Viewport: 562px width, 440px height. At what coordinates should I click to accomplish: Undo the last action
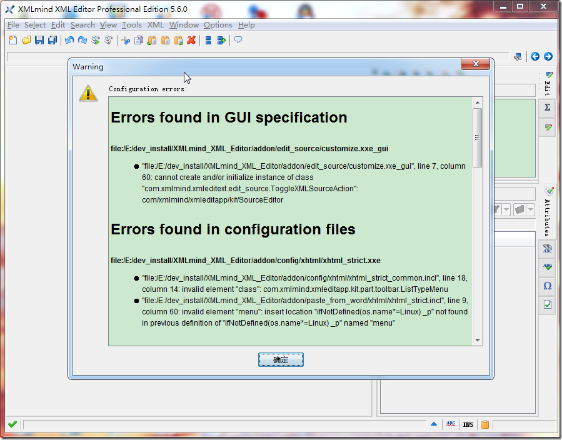[x=69, y=40]
